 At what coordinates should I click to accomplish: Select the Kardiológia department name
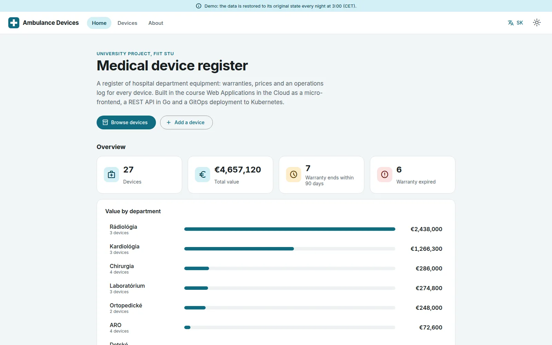[x=125, y=246]
